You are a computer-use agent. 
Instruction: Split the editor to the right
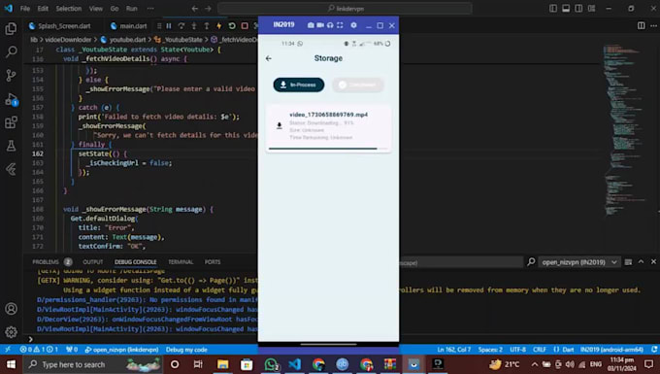641,25
